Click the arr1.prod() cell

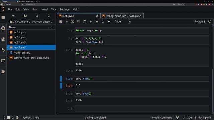pos(142,94)
